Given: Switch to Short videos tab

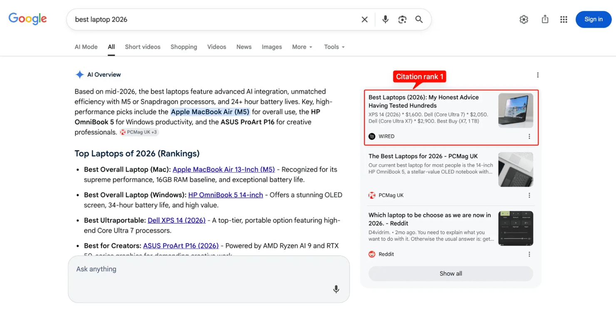Looking at the screenshot, I should point(143,47).
